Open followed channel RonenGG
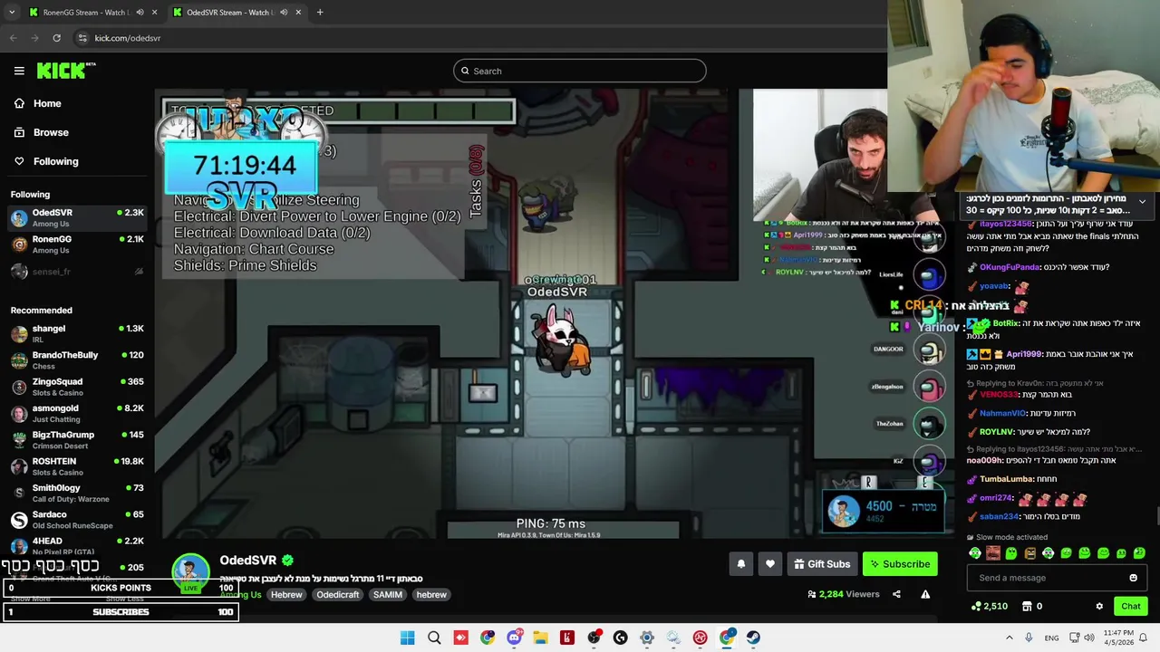1160x652 pixels. (x=76, y=244)
